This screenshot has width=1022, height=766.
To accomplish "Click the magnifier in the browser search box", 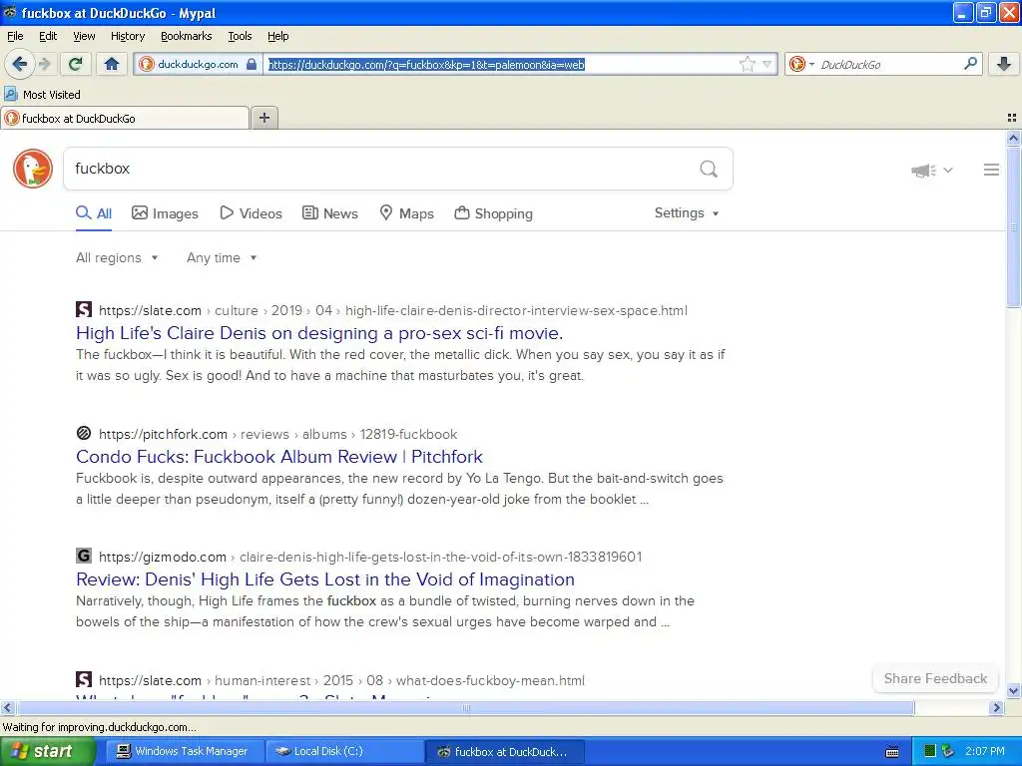I will [970, 63].
